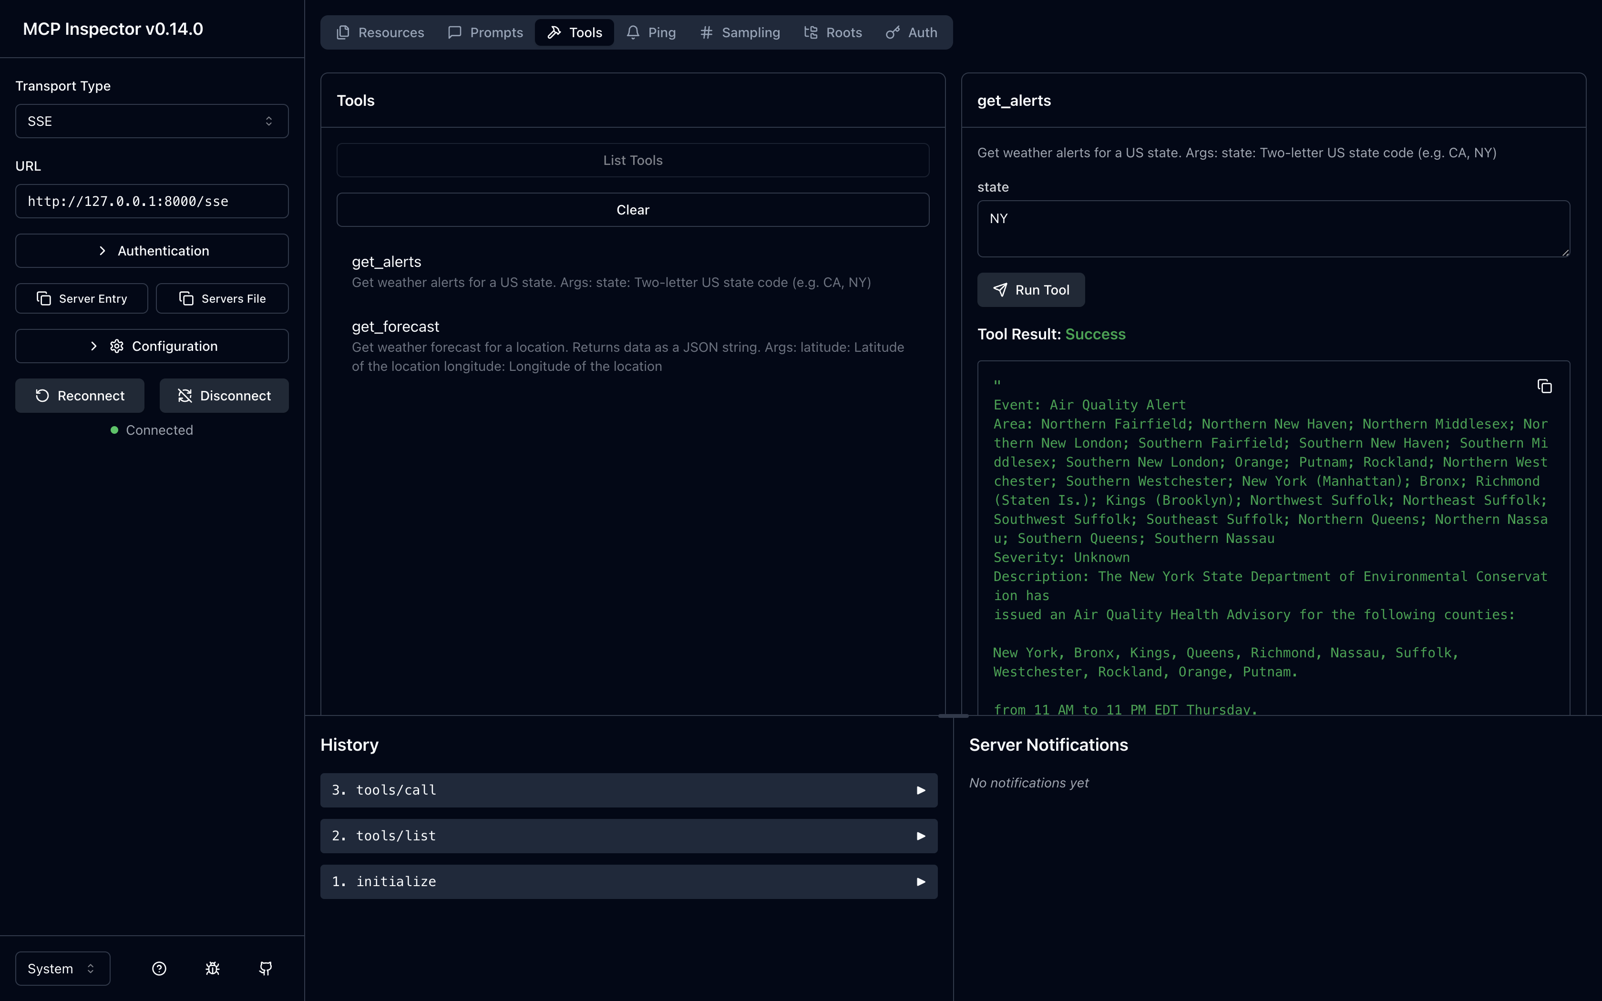
Task: Open the System theme dropdown
Action: 63,969
